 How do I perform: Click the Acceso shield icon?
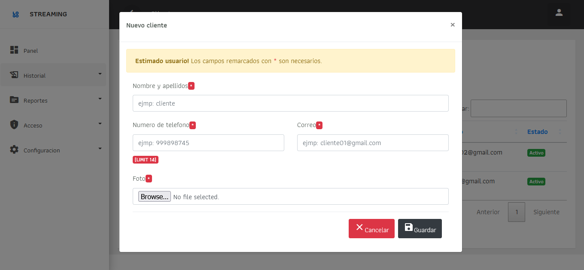click(x=14, y=125)
